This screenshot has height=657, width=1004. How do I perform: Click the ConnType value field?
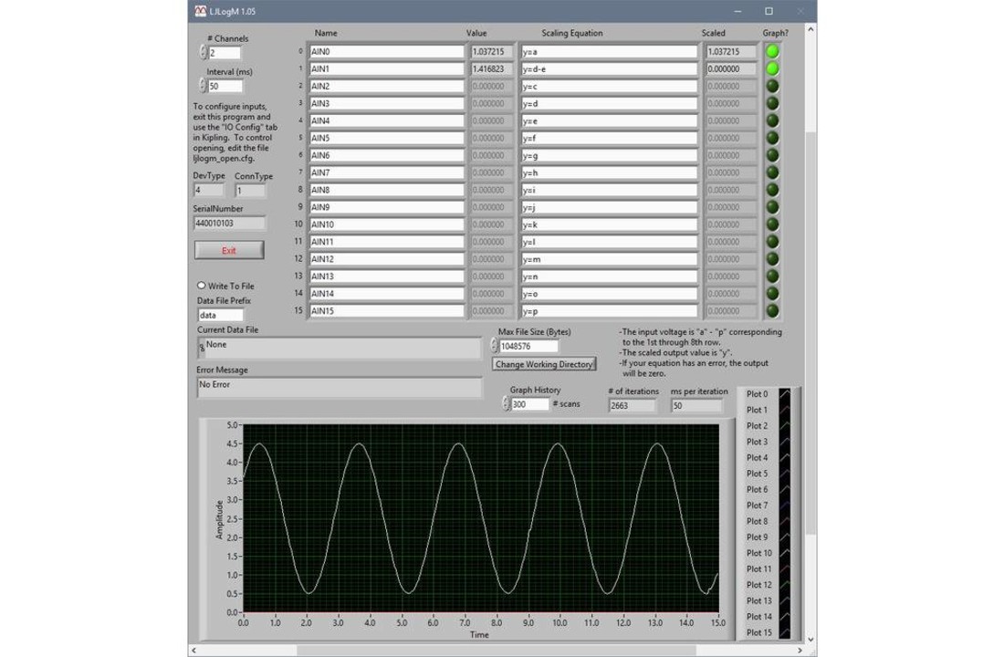[x=250, y=190]
